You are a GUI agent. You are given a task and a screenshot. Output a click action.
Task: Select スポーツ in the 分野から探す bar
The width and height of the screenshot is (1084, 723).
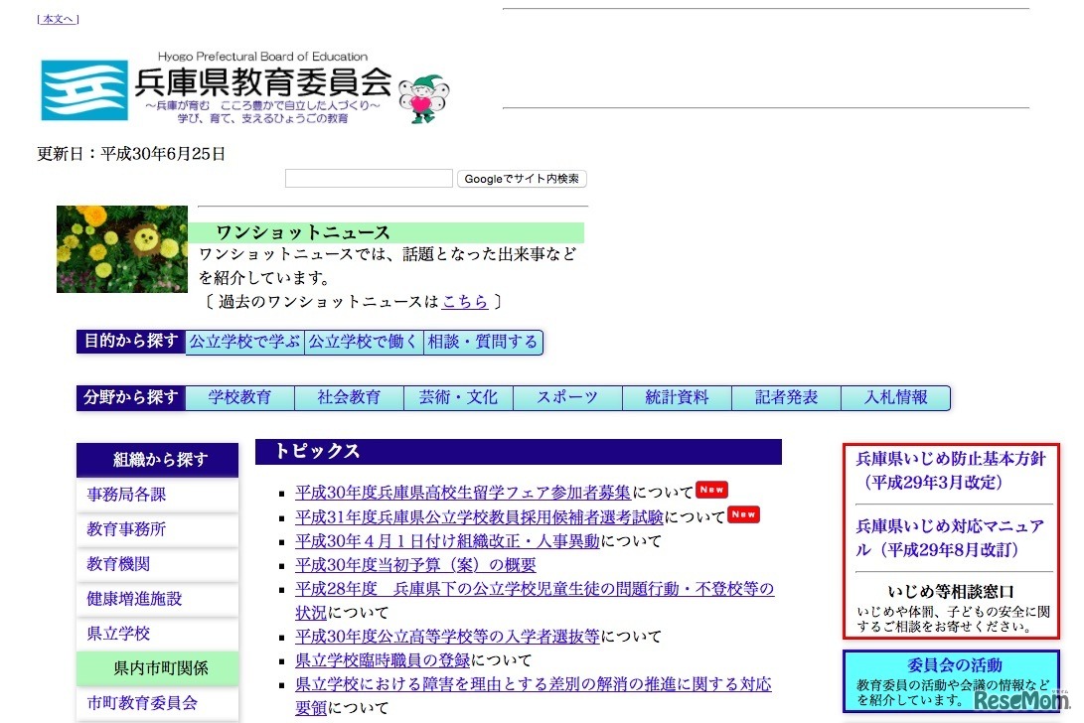(567, 397)
